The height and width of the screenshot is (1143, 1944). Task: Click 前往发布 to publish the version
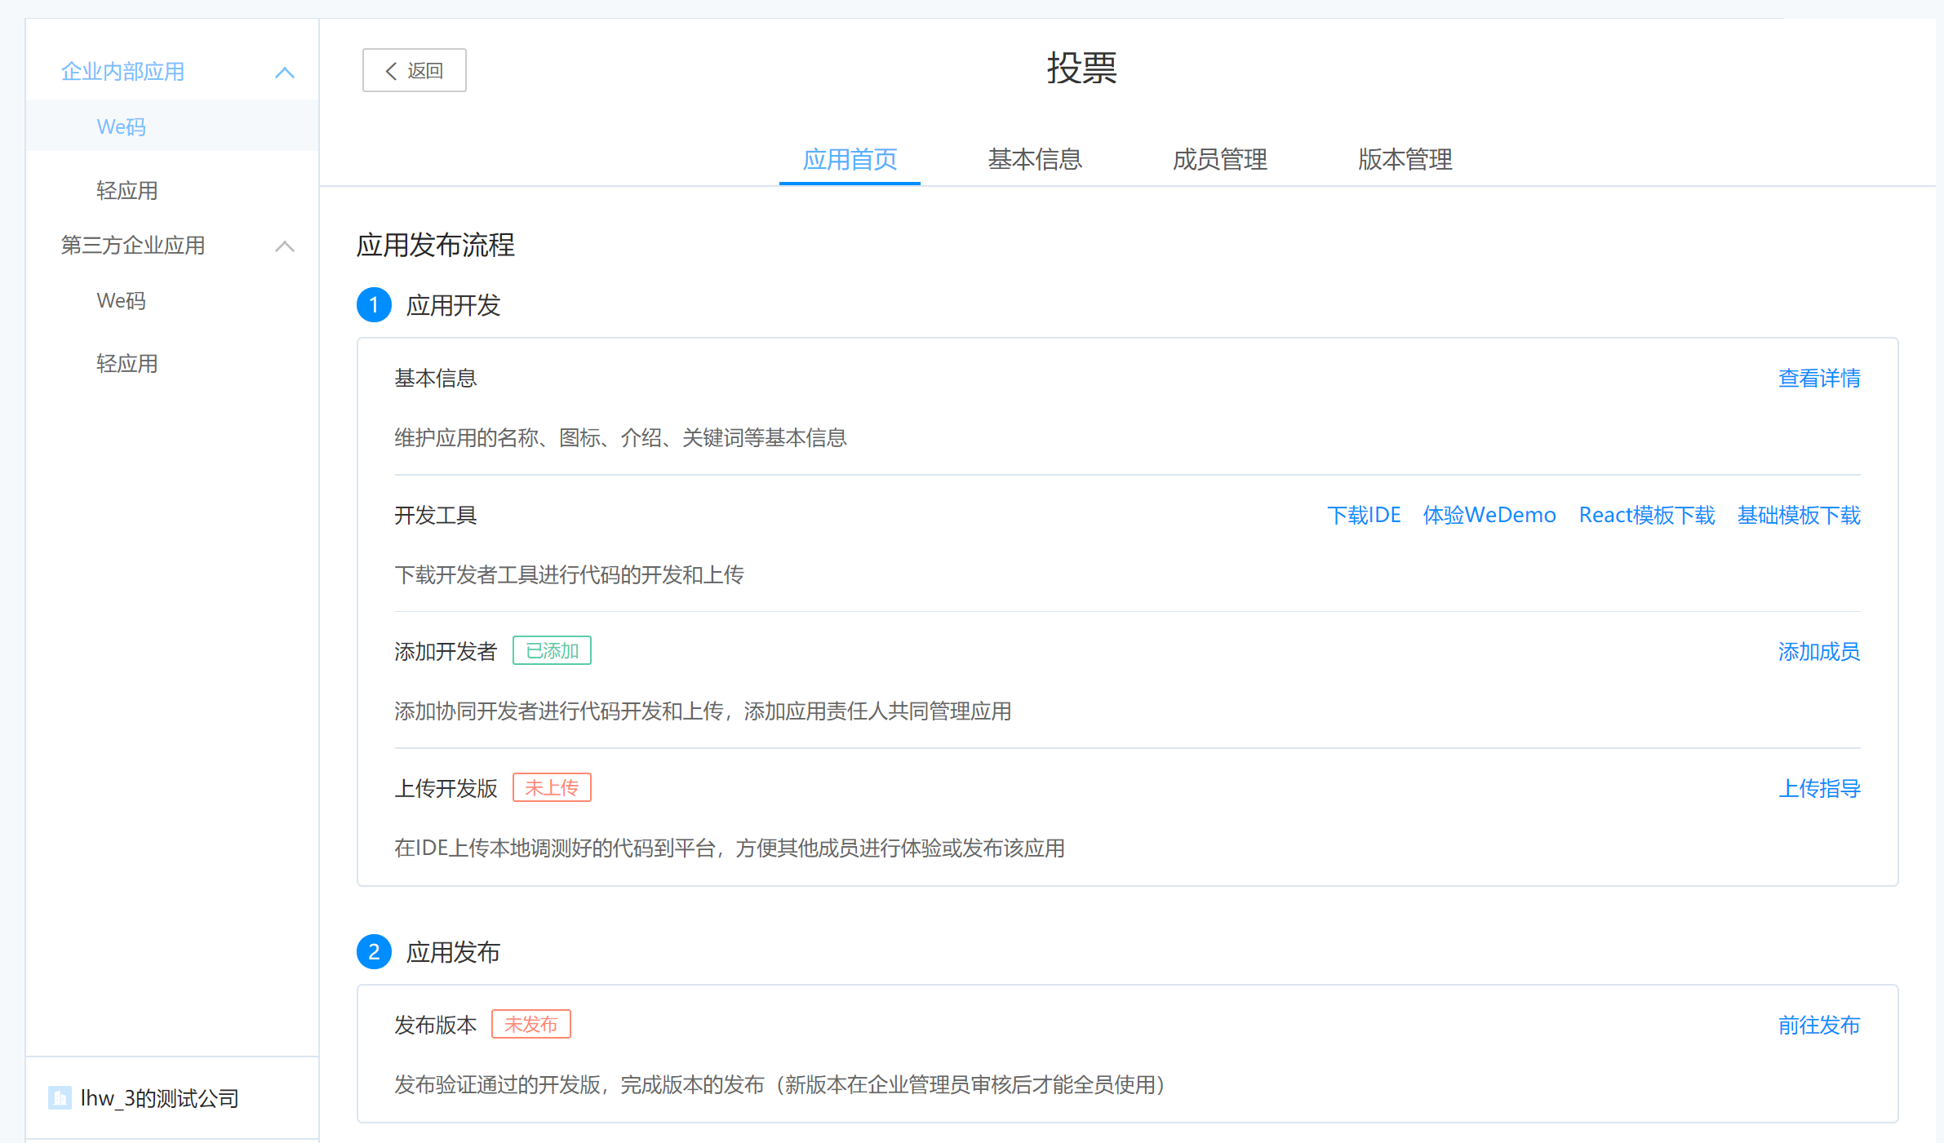[1818, 1025]
